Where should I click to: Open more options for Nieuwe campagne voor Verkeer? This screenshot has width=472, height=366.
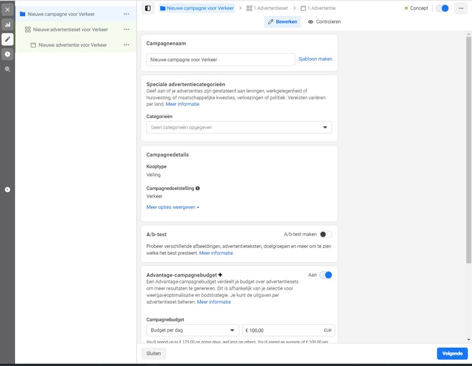coord(126,14)
